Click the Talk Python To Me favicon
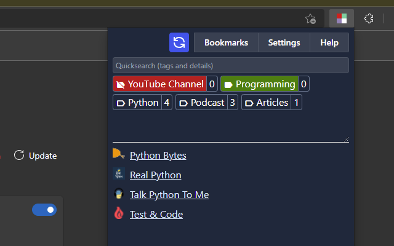The width and height of the screenshot is (394, 246). click(x=119, y=193)
